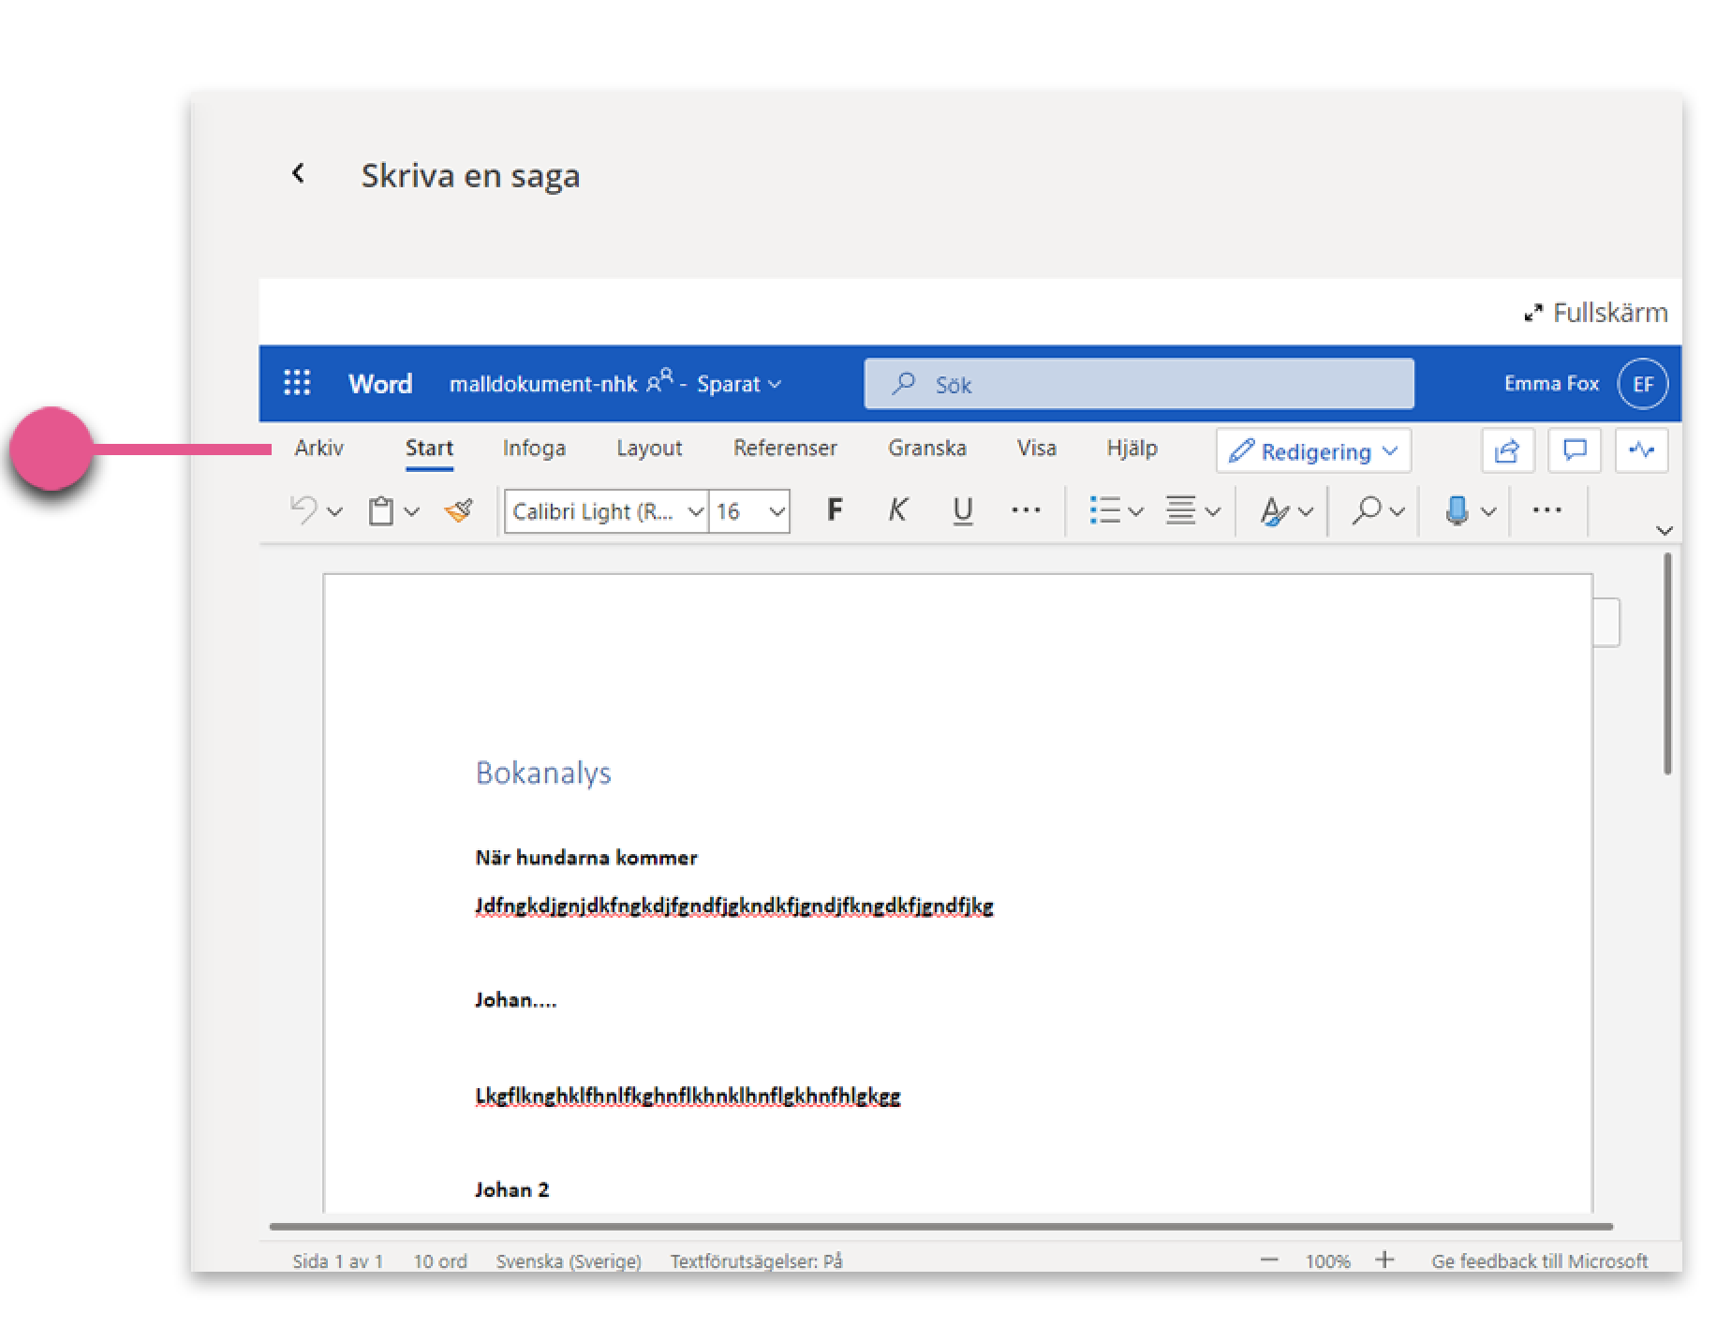The height and width of the screenshot is (1341, 1731).
Task: Click the text styles icon
Action: coord(1275,511)
